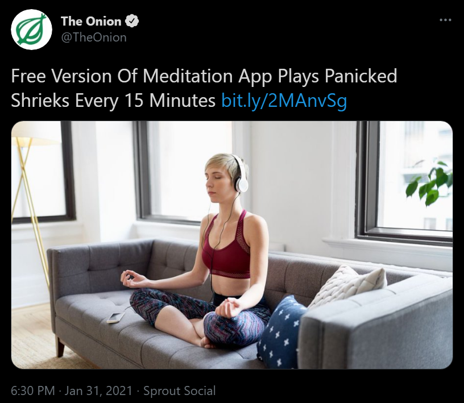Click the word Meditation in the tweet
This screenshot has height=403, width=464.
188,76
